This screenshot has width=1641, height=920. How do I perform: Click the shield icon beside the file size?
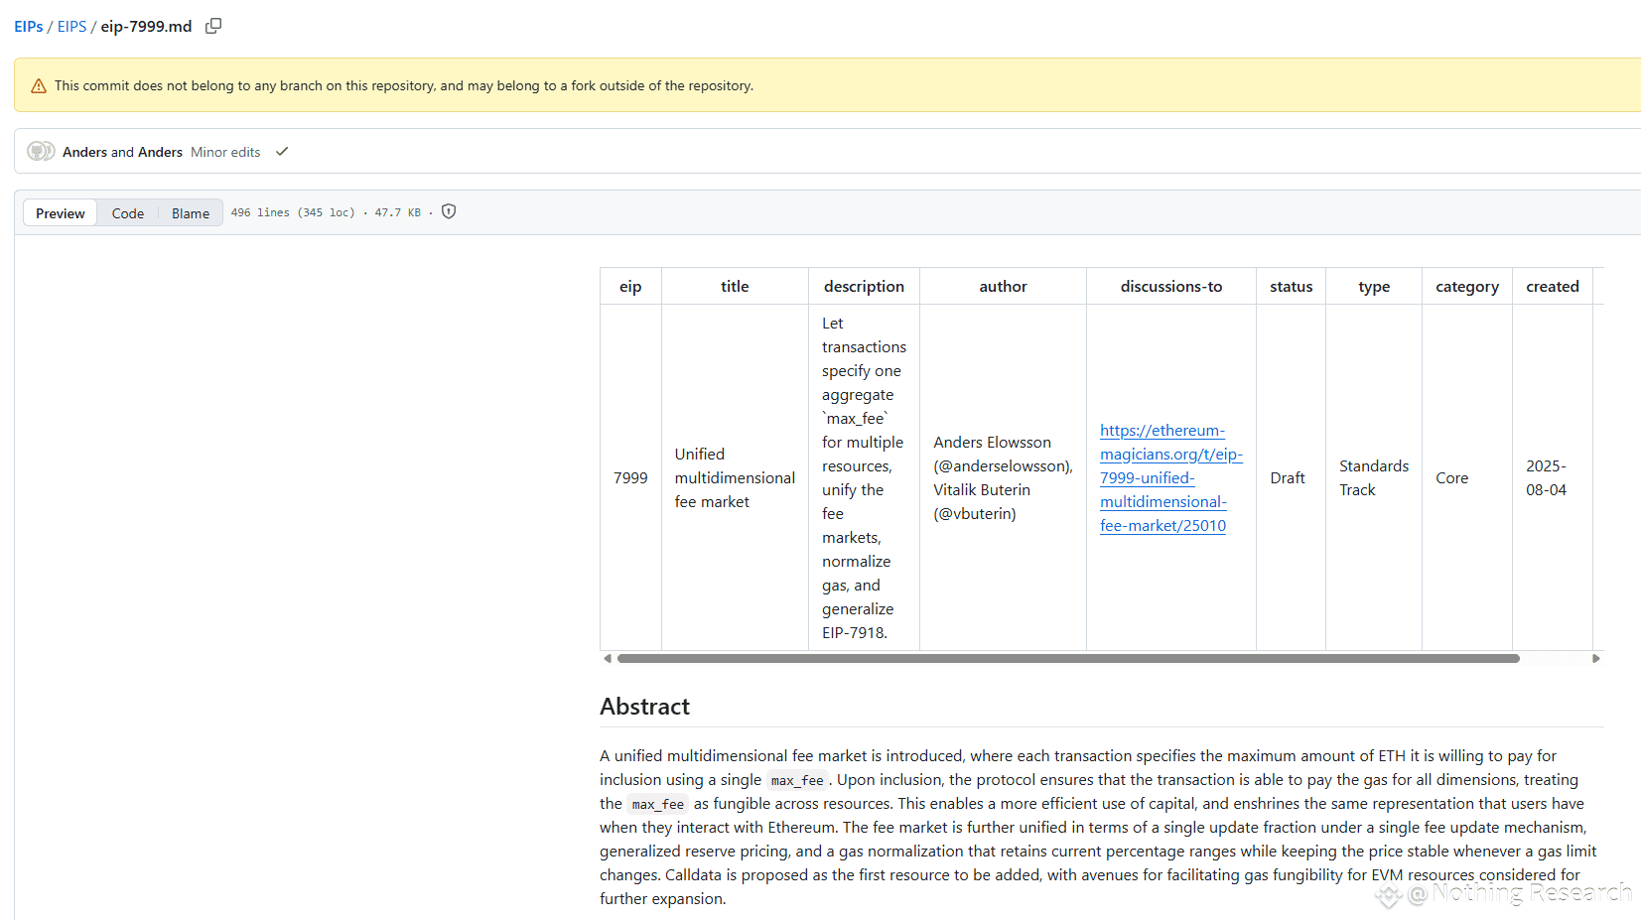(x=449, y=211)
